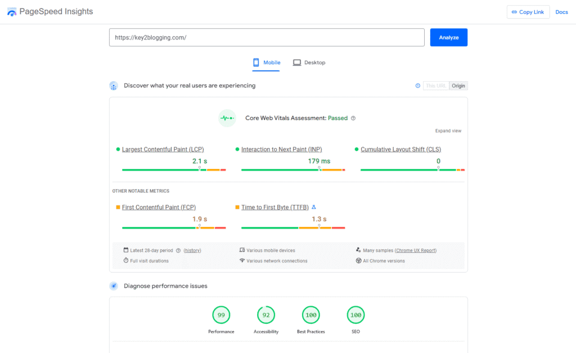Viewport: 576px width, 353px height.
Task: Select the Mobile tab
Action: (267, 62)
